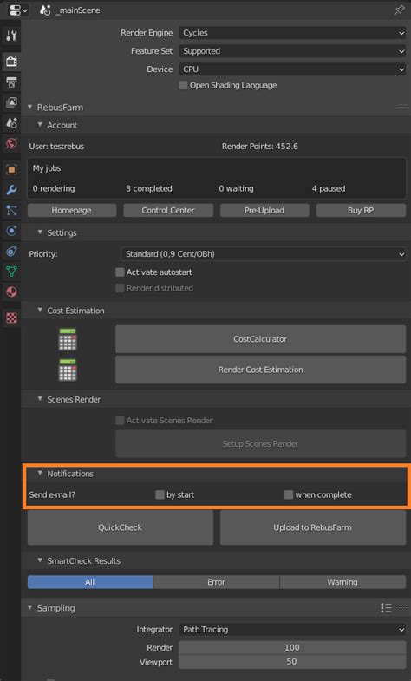The width and height of the screenshot is (411, 681).
Task: Click the Upload to RebusFarm button
Action: coord(313,527)
